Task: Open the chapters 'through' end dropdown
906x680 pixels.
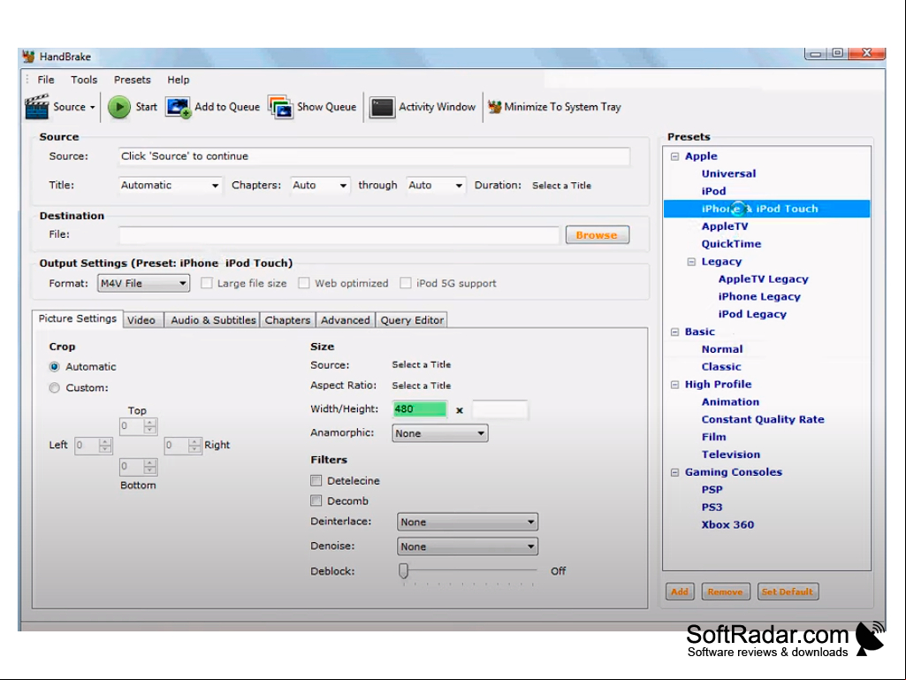Action: 436,186
